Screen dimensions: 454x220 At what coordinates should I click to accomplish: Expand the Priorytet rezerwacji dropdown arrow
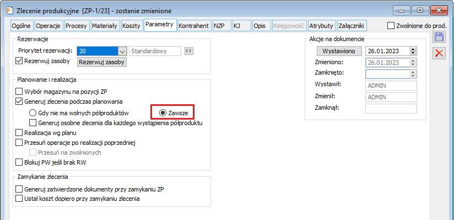(122, 51)
